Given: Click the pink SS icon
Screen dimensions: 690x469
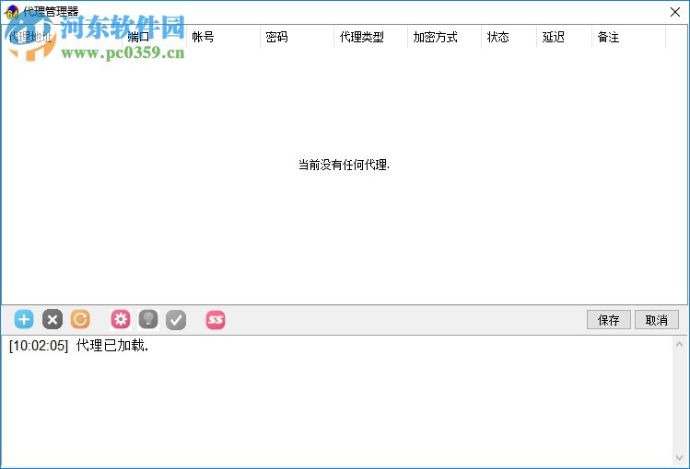Looking at the screenshot, I should [x=216, y=320].
